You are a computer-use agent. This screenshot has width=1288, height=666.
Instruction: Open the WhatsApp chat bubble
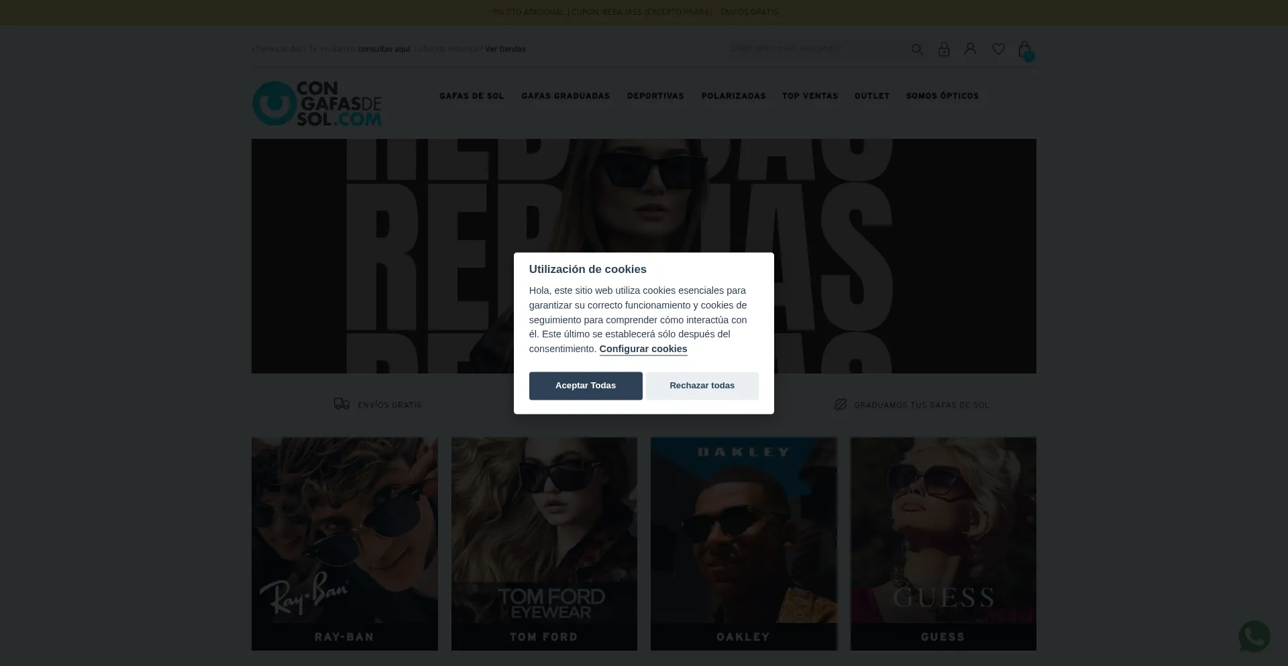point(1253,636)
